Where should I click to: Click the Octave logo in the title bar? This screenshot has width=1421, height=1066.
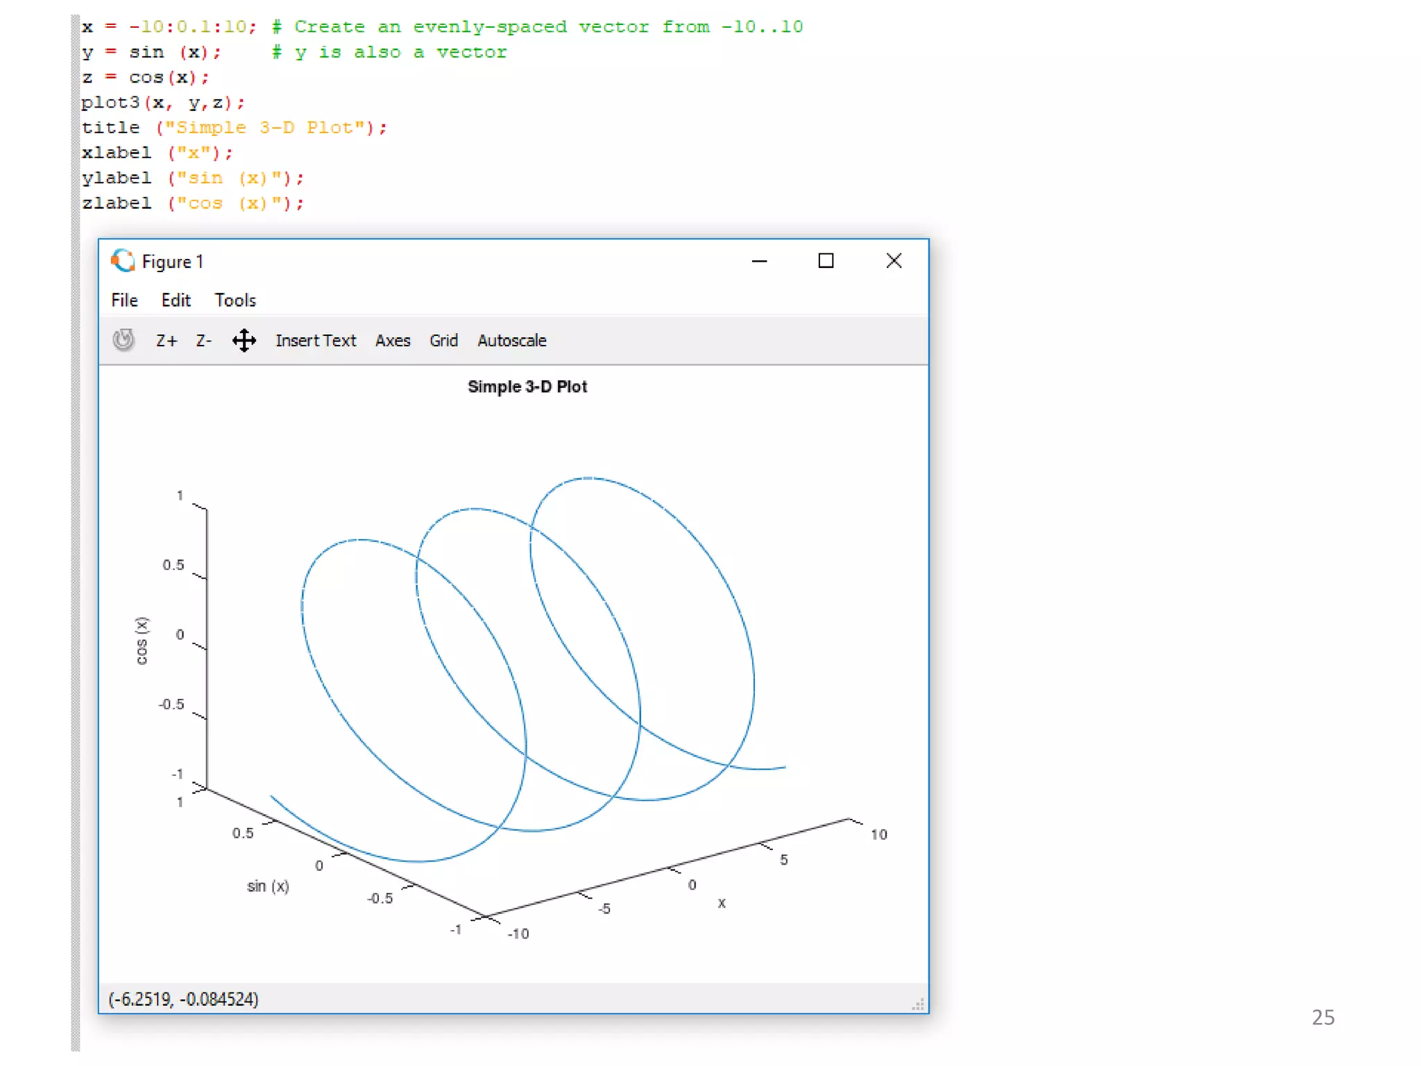click(x=123, y=261)
